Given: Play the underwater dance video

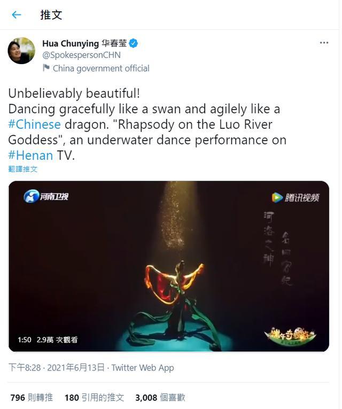Looking at the screenshot, I should (169, 266).
